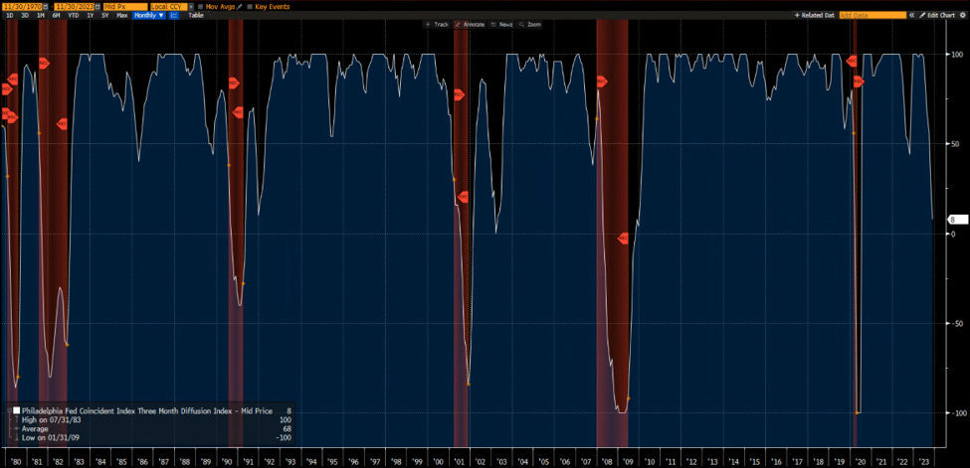The image size is (970, 468).
Task: Select the 1Y range
Action: point(91,15)
